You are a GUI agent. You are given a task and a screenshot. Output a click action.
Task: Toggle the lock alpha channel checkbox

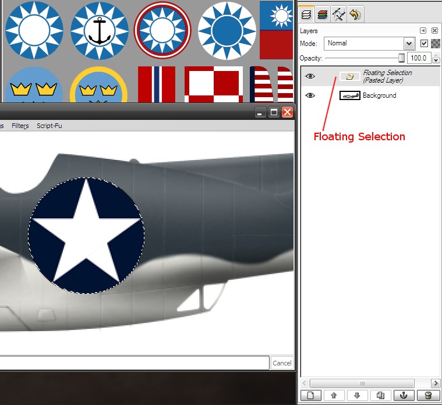point(424,44)
